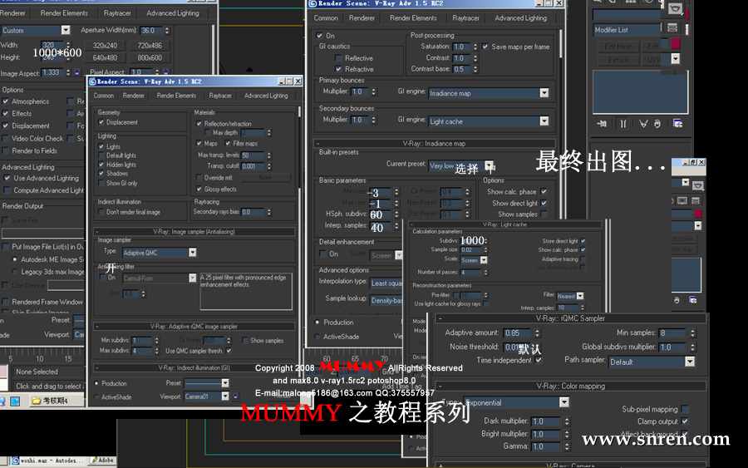This screenshot has height=468, width=748.
Task: Enable Default lights checkbox
Action: (x=101, y=155)
